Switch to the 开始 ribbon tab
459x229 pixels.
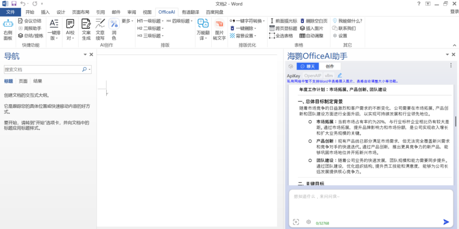pyautogui.click(x=30, y=12)
